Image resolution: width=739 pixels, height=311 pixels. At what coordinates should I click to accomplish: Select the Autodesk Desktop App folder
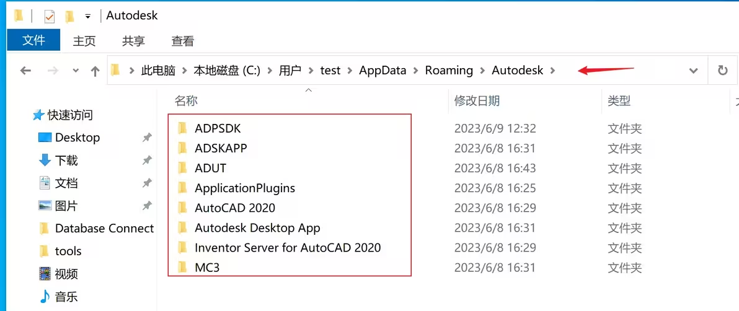tap(257, 228)
